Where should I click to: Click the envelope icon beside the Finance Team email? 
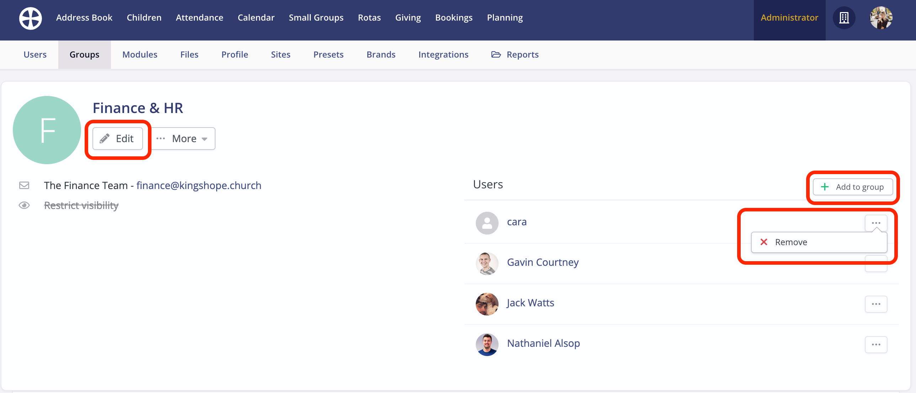(x=24, y=185)
